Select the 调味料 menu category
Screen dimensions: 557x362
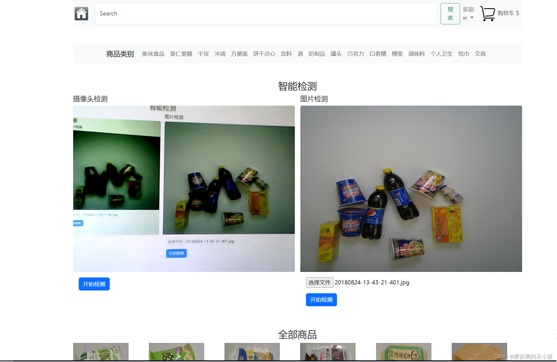(x=417, y=53)
